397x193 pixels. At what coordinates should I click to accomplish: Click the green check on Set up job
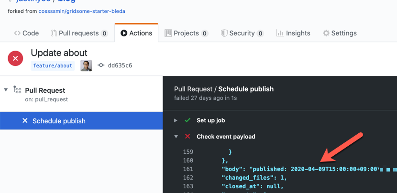point(187,120)
